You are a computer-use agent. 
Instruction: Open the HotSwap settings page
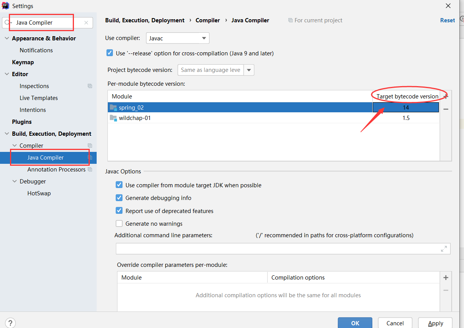[x=39, y=193]
